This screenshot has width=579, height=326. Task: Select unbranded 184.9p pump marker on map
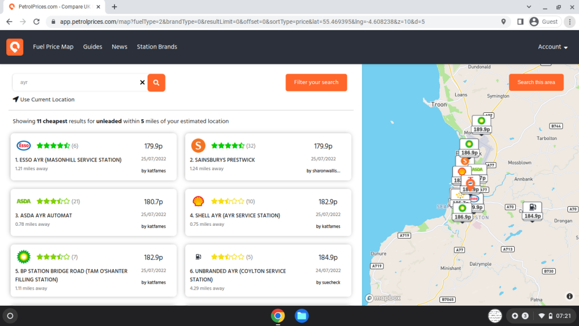[532, 211]
